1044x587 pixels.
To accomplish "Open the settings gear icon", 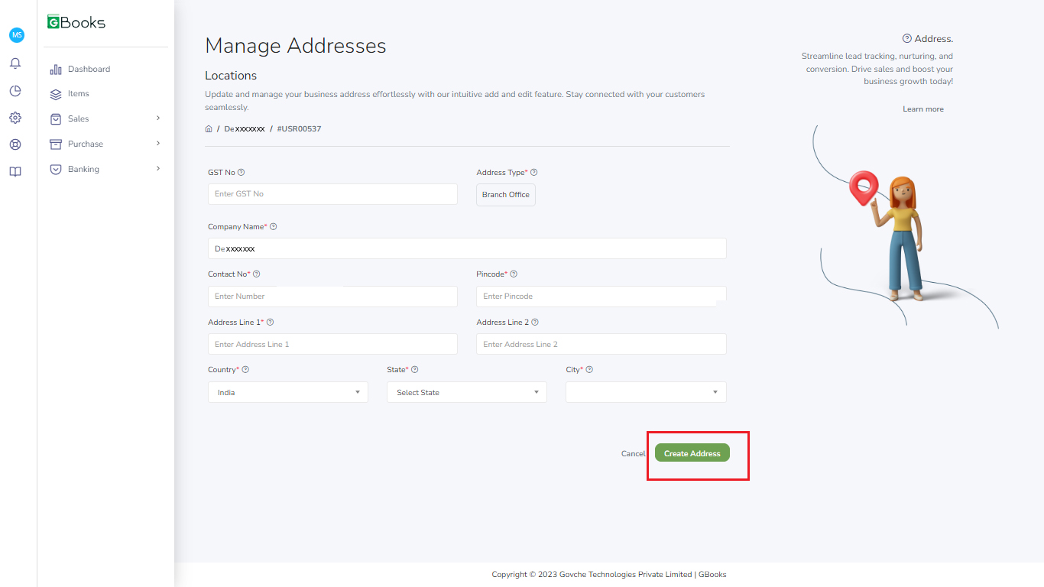I will (15, 118).
